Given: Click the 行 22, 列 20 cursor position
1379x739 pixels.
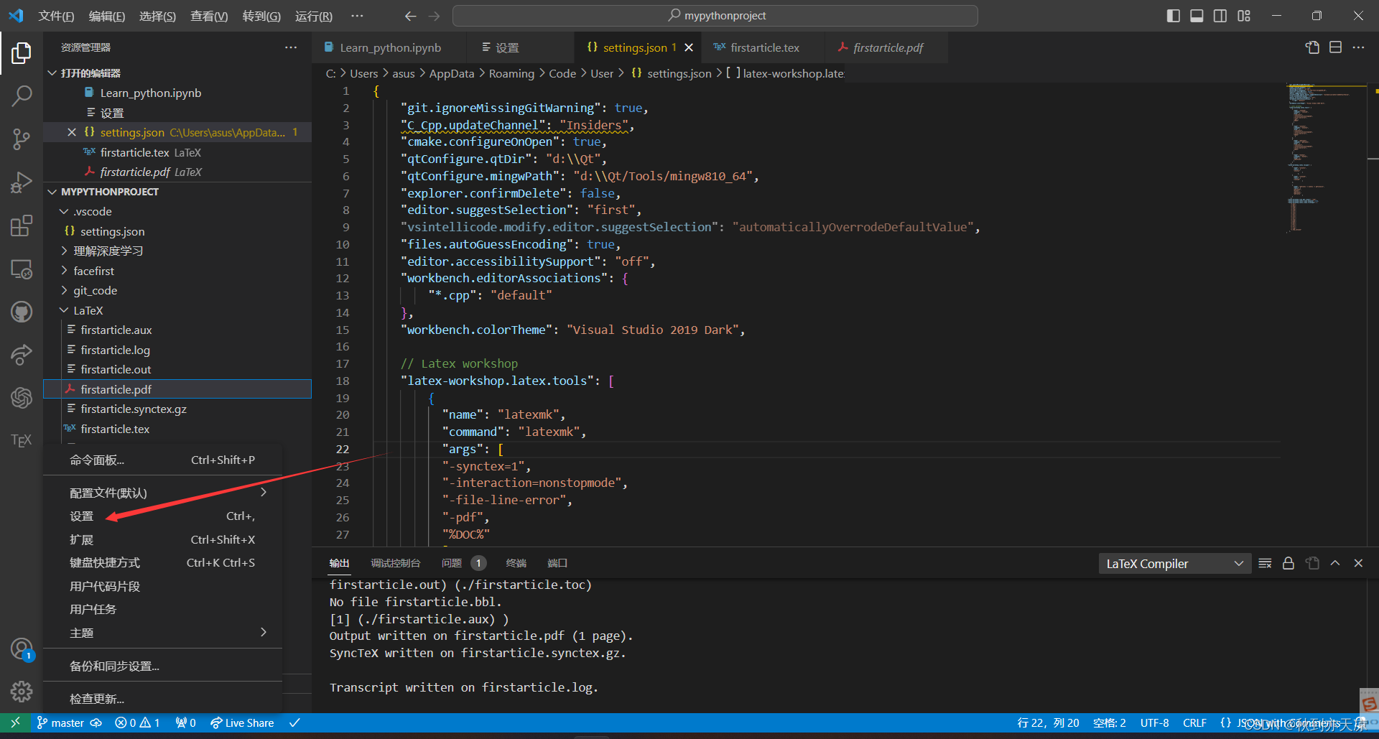Looking at the screenshot, I should pos(1048,722).
